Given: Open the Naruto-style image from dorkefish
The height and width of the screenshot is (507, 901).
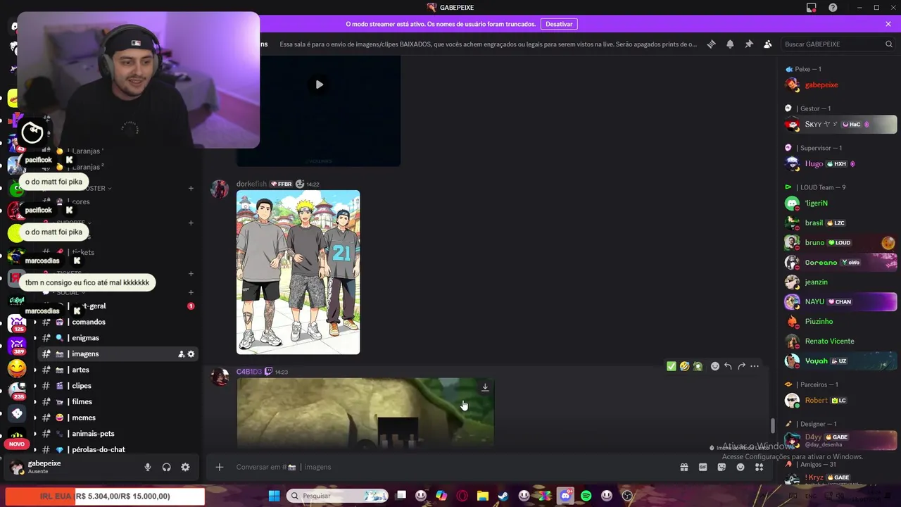Looking at the screenshot, I should [298, 273].
